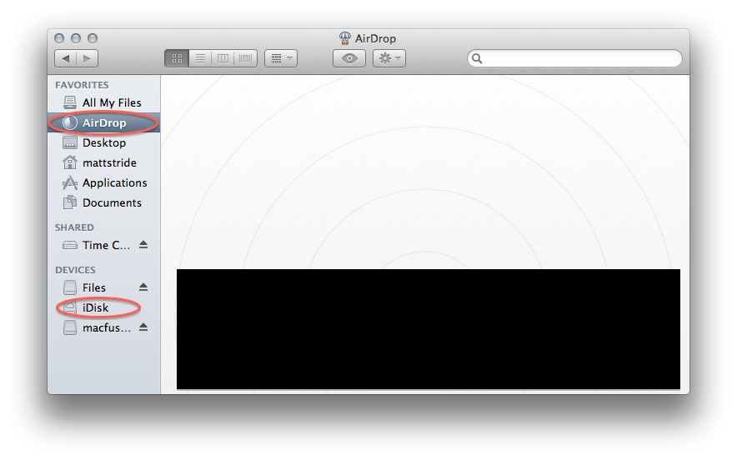Click the house icon beside mattstride

(70, 162)
